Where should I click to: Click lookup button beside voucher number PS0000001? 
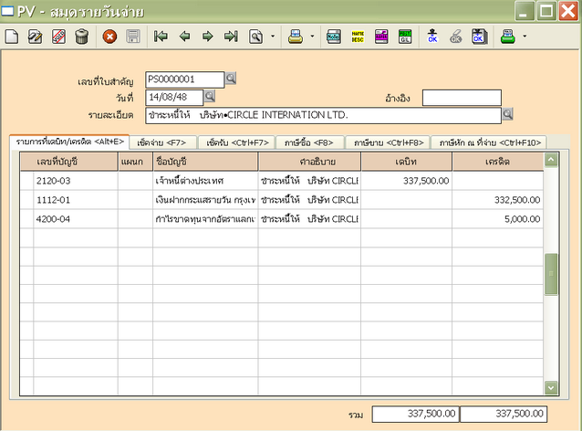231,79
